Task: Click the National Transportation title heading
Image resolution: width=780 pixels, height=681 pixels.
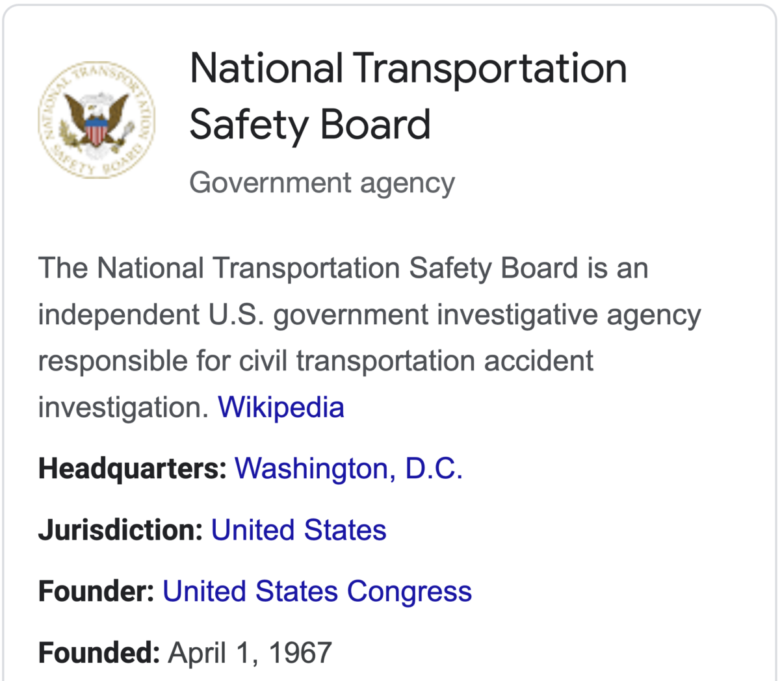Action: (408, 68)
